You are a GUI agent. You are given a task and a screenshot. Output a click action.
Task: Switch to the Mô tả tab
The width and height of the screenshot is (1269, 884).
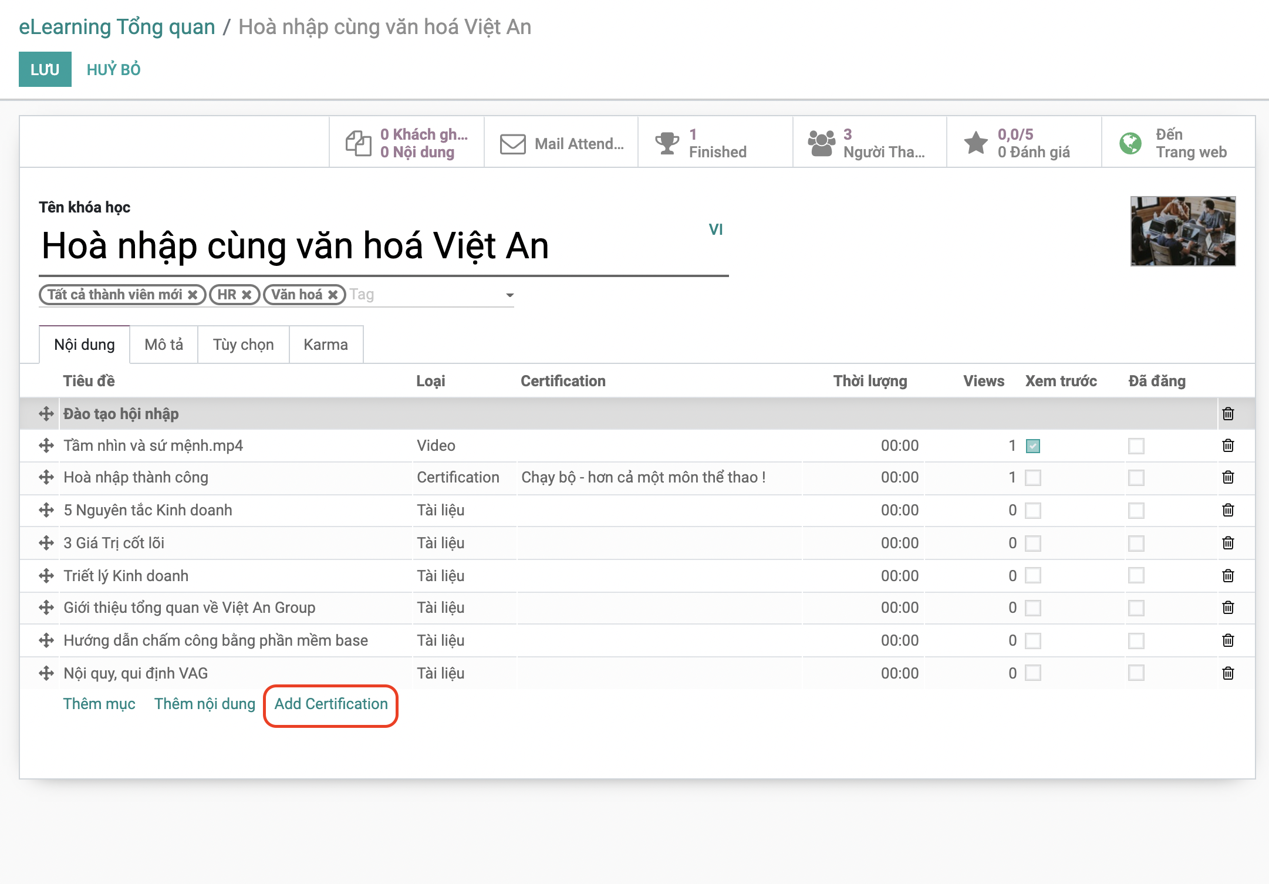click(164, 345)
